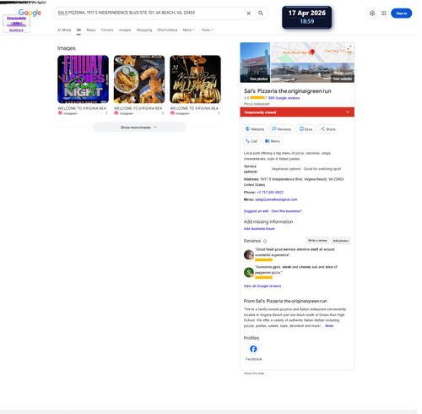This screenshot has width=422, height=414.
Task: Click the red map pin marker
Action: [x=311, y=52]
